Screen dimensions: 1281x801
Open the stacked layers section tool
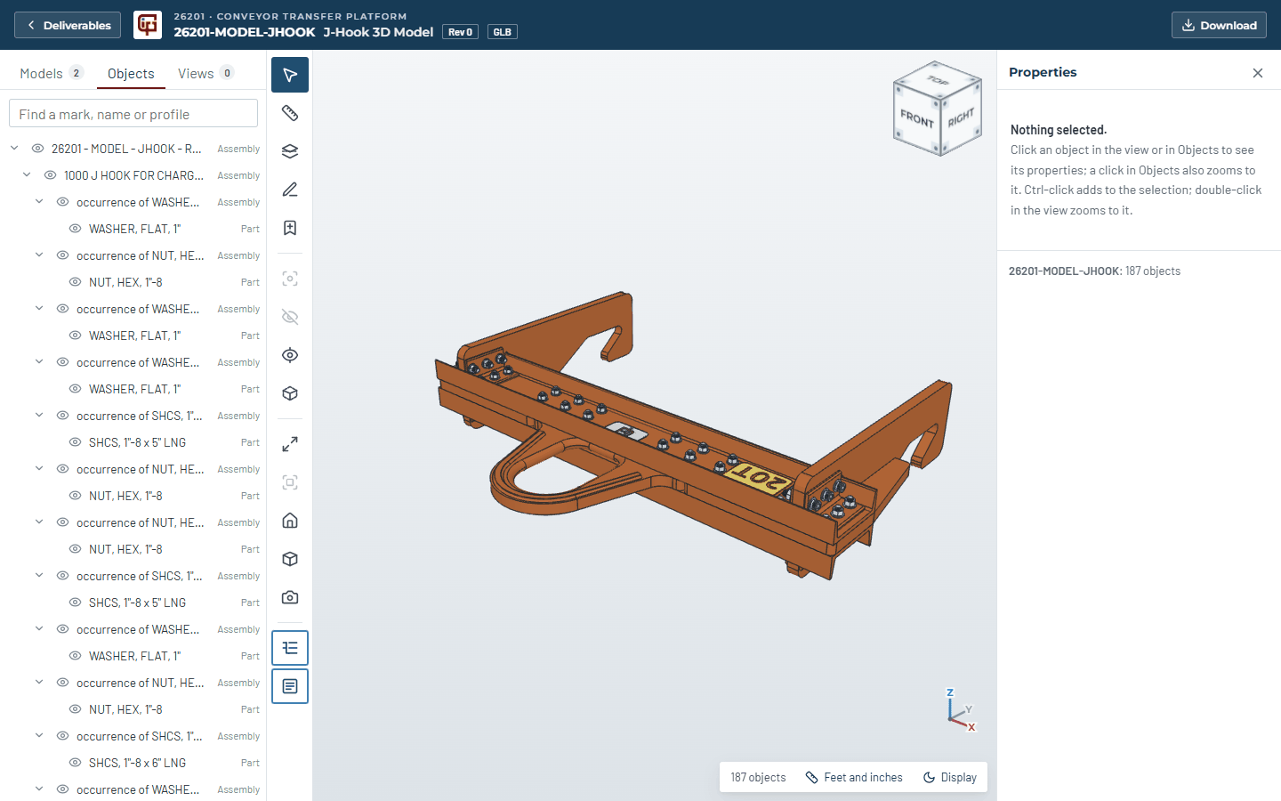pyautogui.click(x=290, y=151)
